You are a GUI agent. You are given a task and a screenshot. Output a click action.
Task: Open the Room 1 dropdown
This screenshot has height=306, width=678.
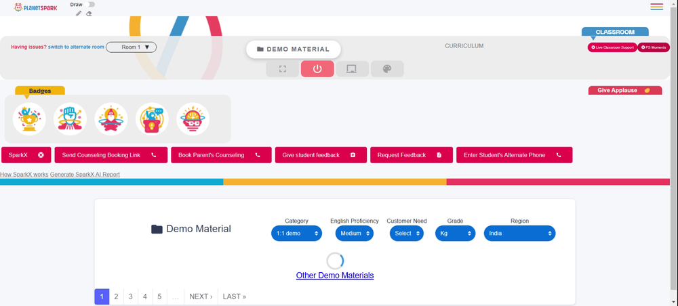point(131,47)
